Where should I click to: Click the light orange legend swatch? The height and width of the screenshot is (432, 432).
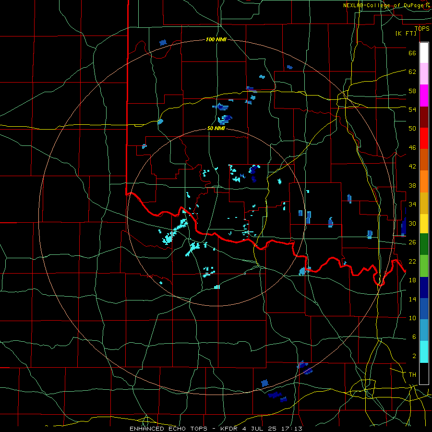(424, 181)
